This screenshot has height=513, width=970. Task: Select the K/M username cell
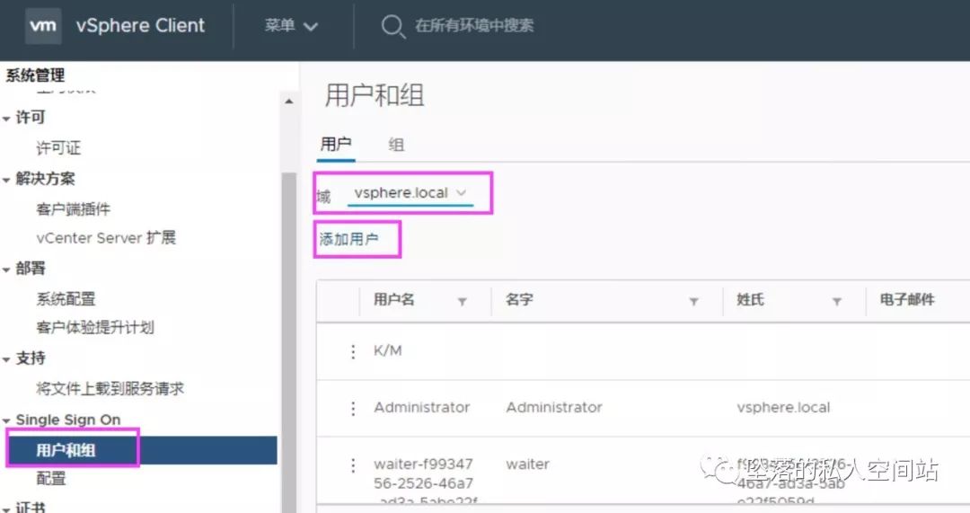[x=388, y=351]
